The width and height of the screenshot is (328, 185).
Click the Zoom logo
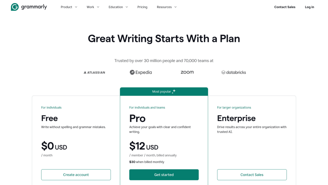[x=187, y=72]
